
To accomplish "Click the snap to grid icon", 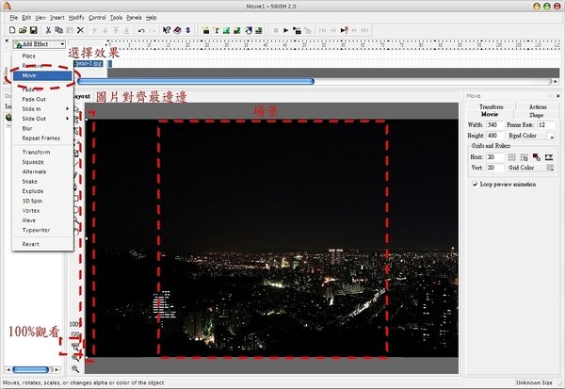I will tap(524, 157).
